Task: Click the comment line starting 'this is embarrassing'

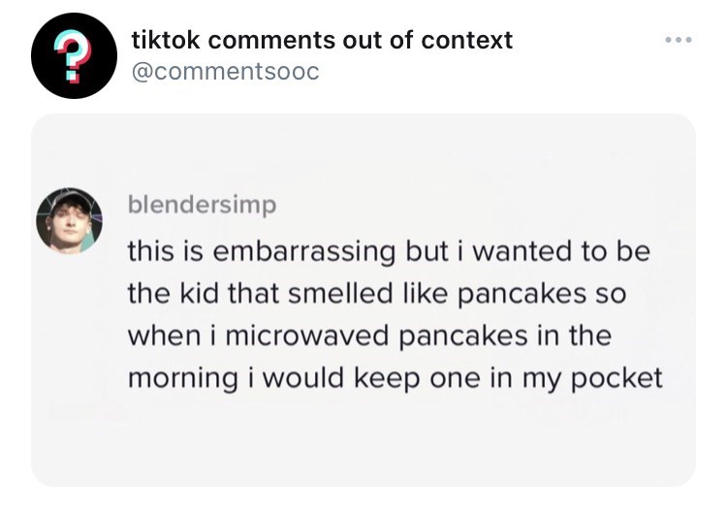Action: (389, 252)
